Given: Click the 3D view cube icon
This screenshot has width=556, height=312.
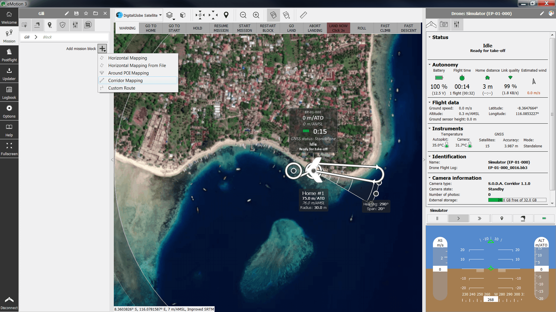Looking at the screenshot, I should 183,15.
